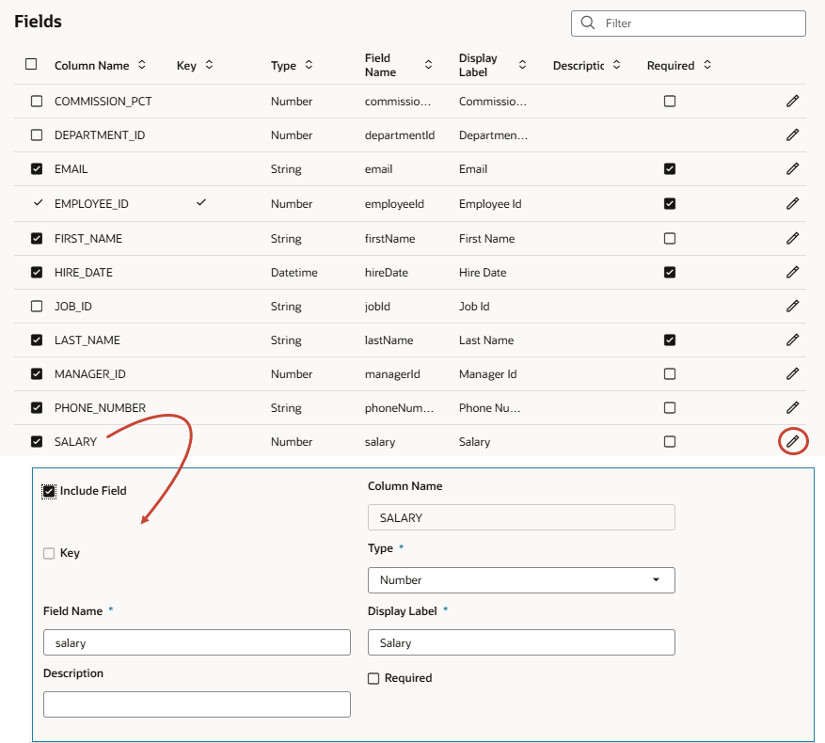Mark SALARY as Required
The width and height of the screenshot is (825, 743).
[373, 678]
